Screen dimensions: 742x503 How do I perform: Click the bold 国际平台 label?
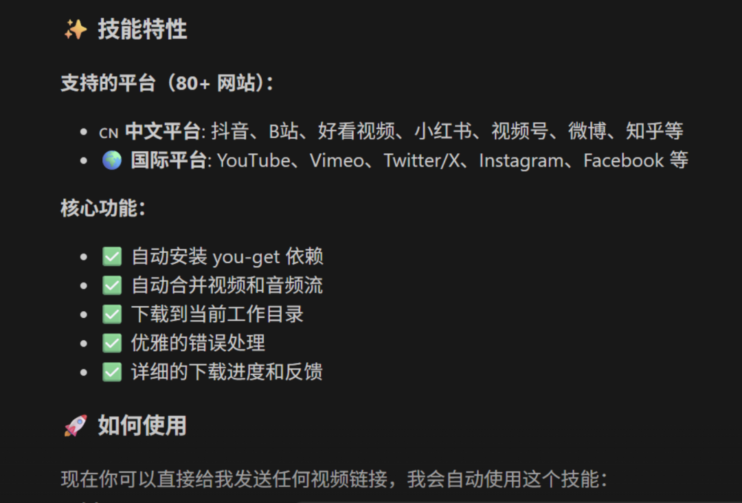168,160
